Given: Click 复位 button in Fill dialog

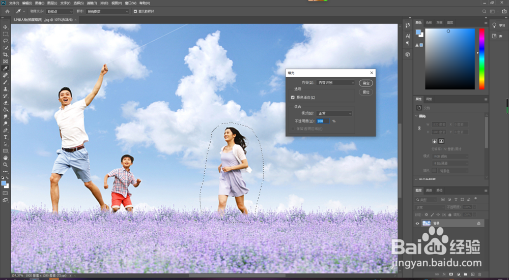Looking at the screenshot, I should point(366,92).
